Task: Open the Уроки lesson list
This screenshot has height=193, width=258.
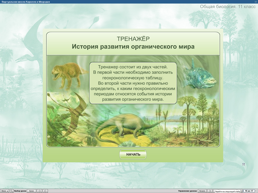Action: [31, 190]
